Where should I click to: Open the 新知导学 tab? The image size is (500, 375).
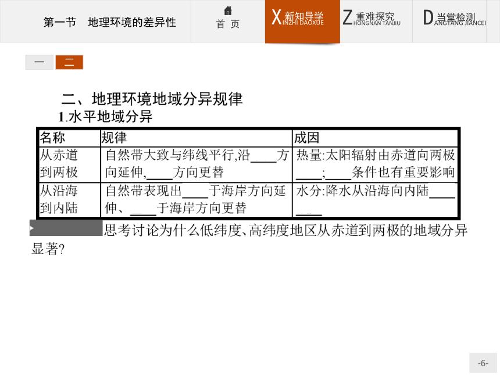[302, 21]
